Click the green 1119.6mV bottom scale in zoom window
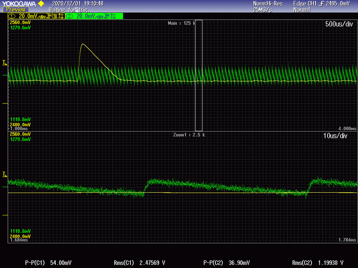 pos(20,231)
